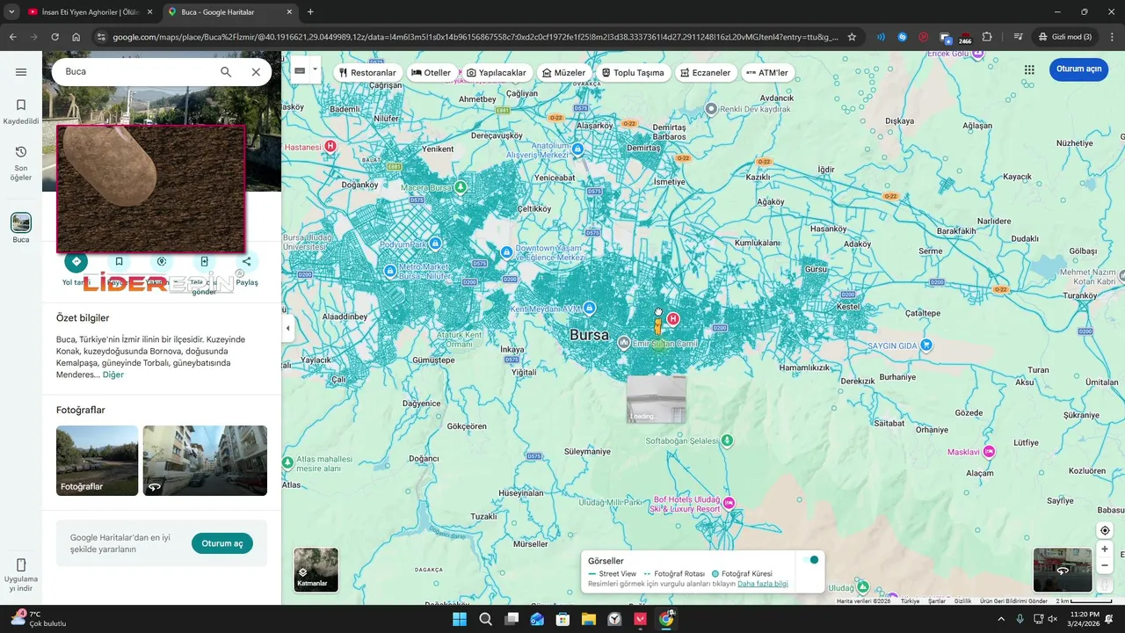The width and height of the screenshot is (1125, 633).
Task: Click the search magnifier in Buca box
Action: 226,72
